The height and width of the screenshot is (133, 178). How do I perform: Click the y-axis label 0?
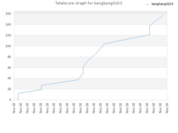click(x=10, y=100)
